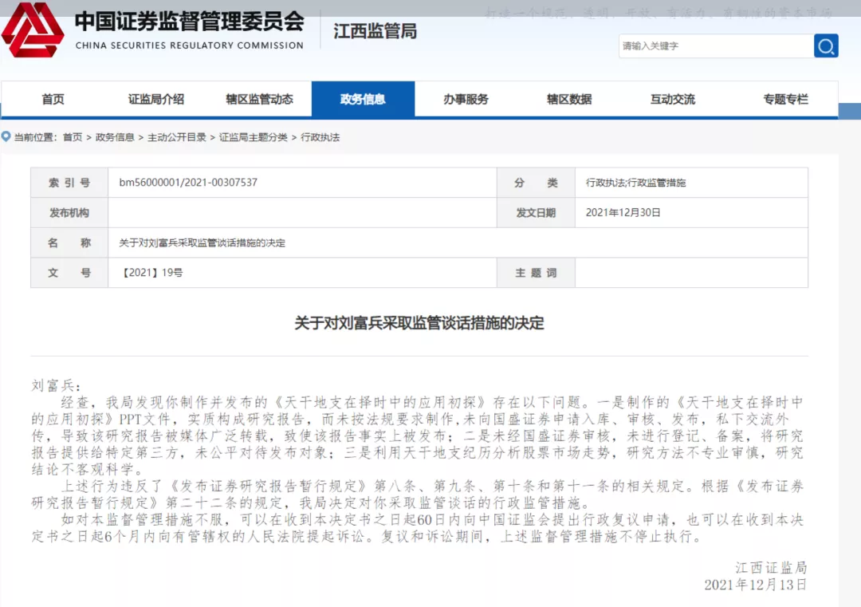Image resolution: width=861 pixels, height=607 pixels.
Task: Click 政务信息 breadcrumb link
Action: pyautogui.click(x=115, y=137)
